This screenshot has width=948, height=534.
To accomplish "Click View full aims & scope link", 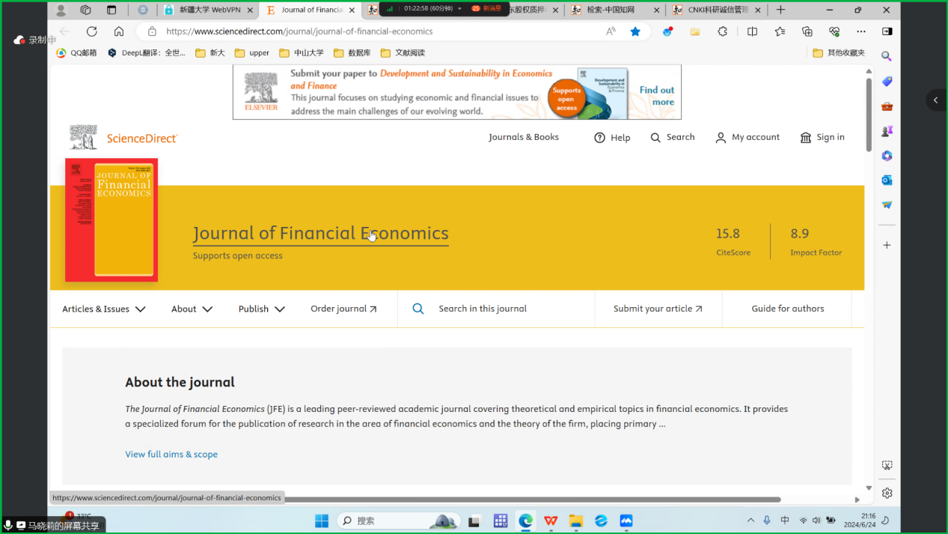I will tap(171, 454).
